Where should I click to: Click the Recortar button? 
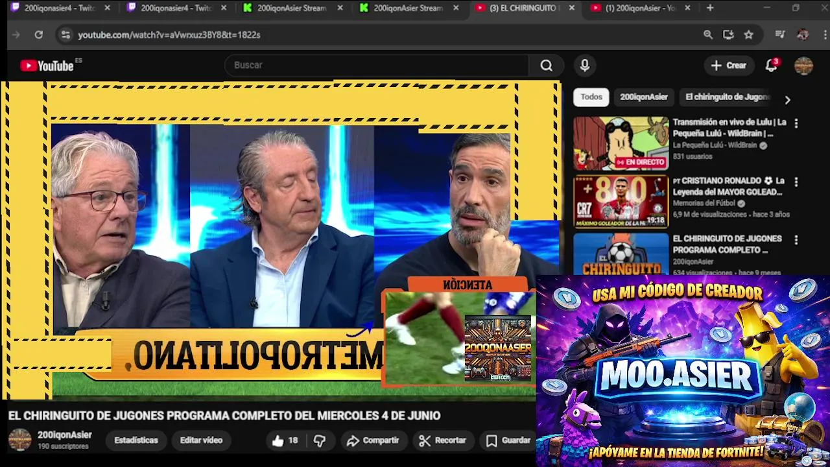click(443, 440)
